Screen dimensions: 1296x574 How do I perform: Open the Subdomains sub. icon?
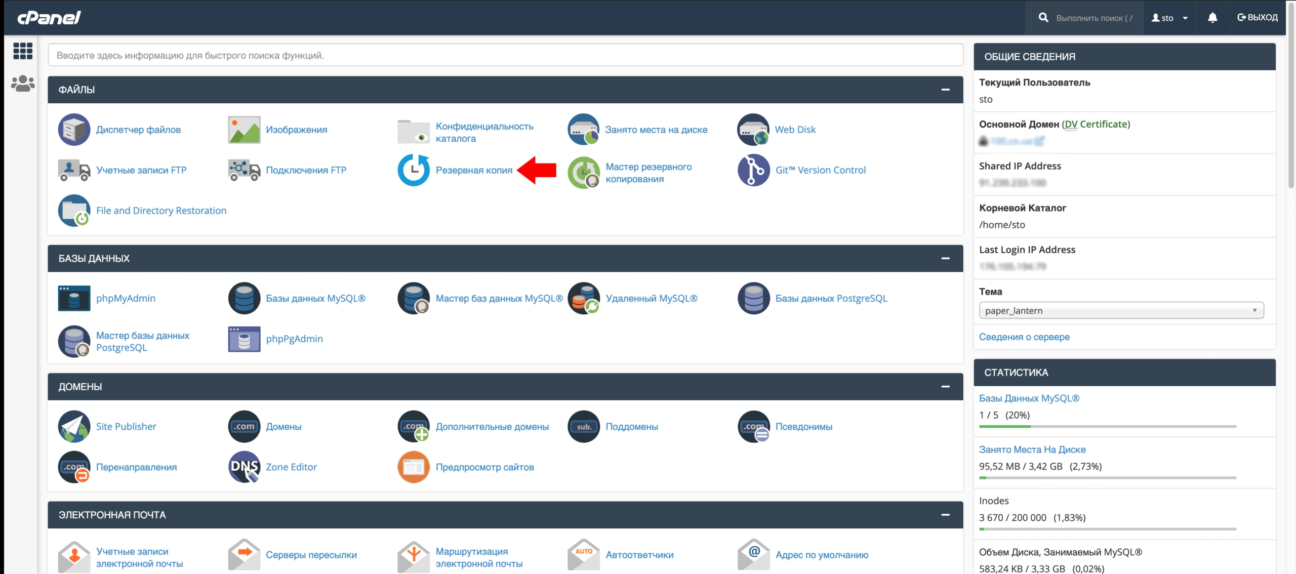[x=583, y=426]
